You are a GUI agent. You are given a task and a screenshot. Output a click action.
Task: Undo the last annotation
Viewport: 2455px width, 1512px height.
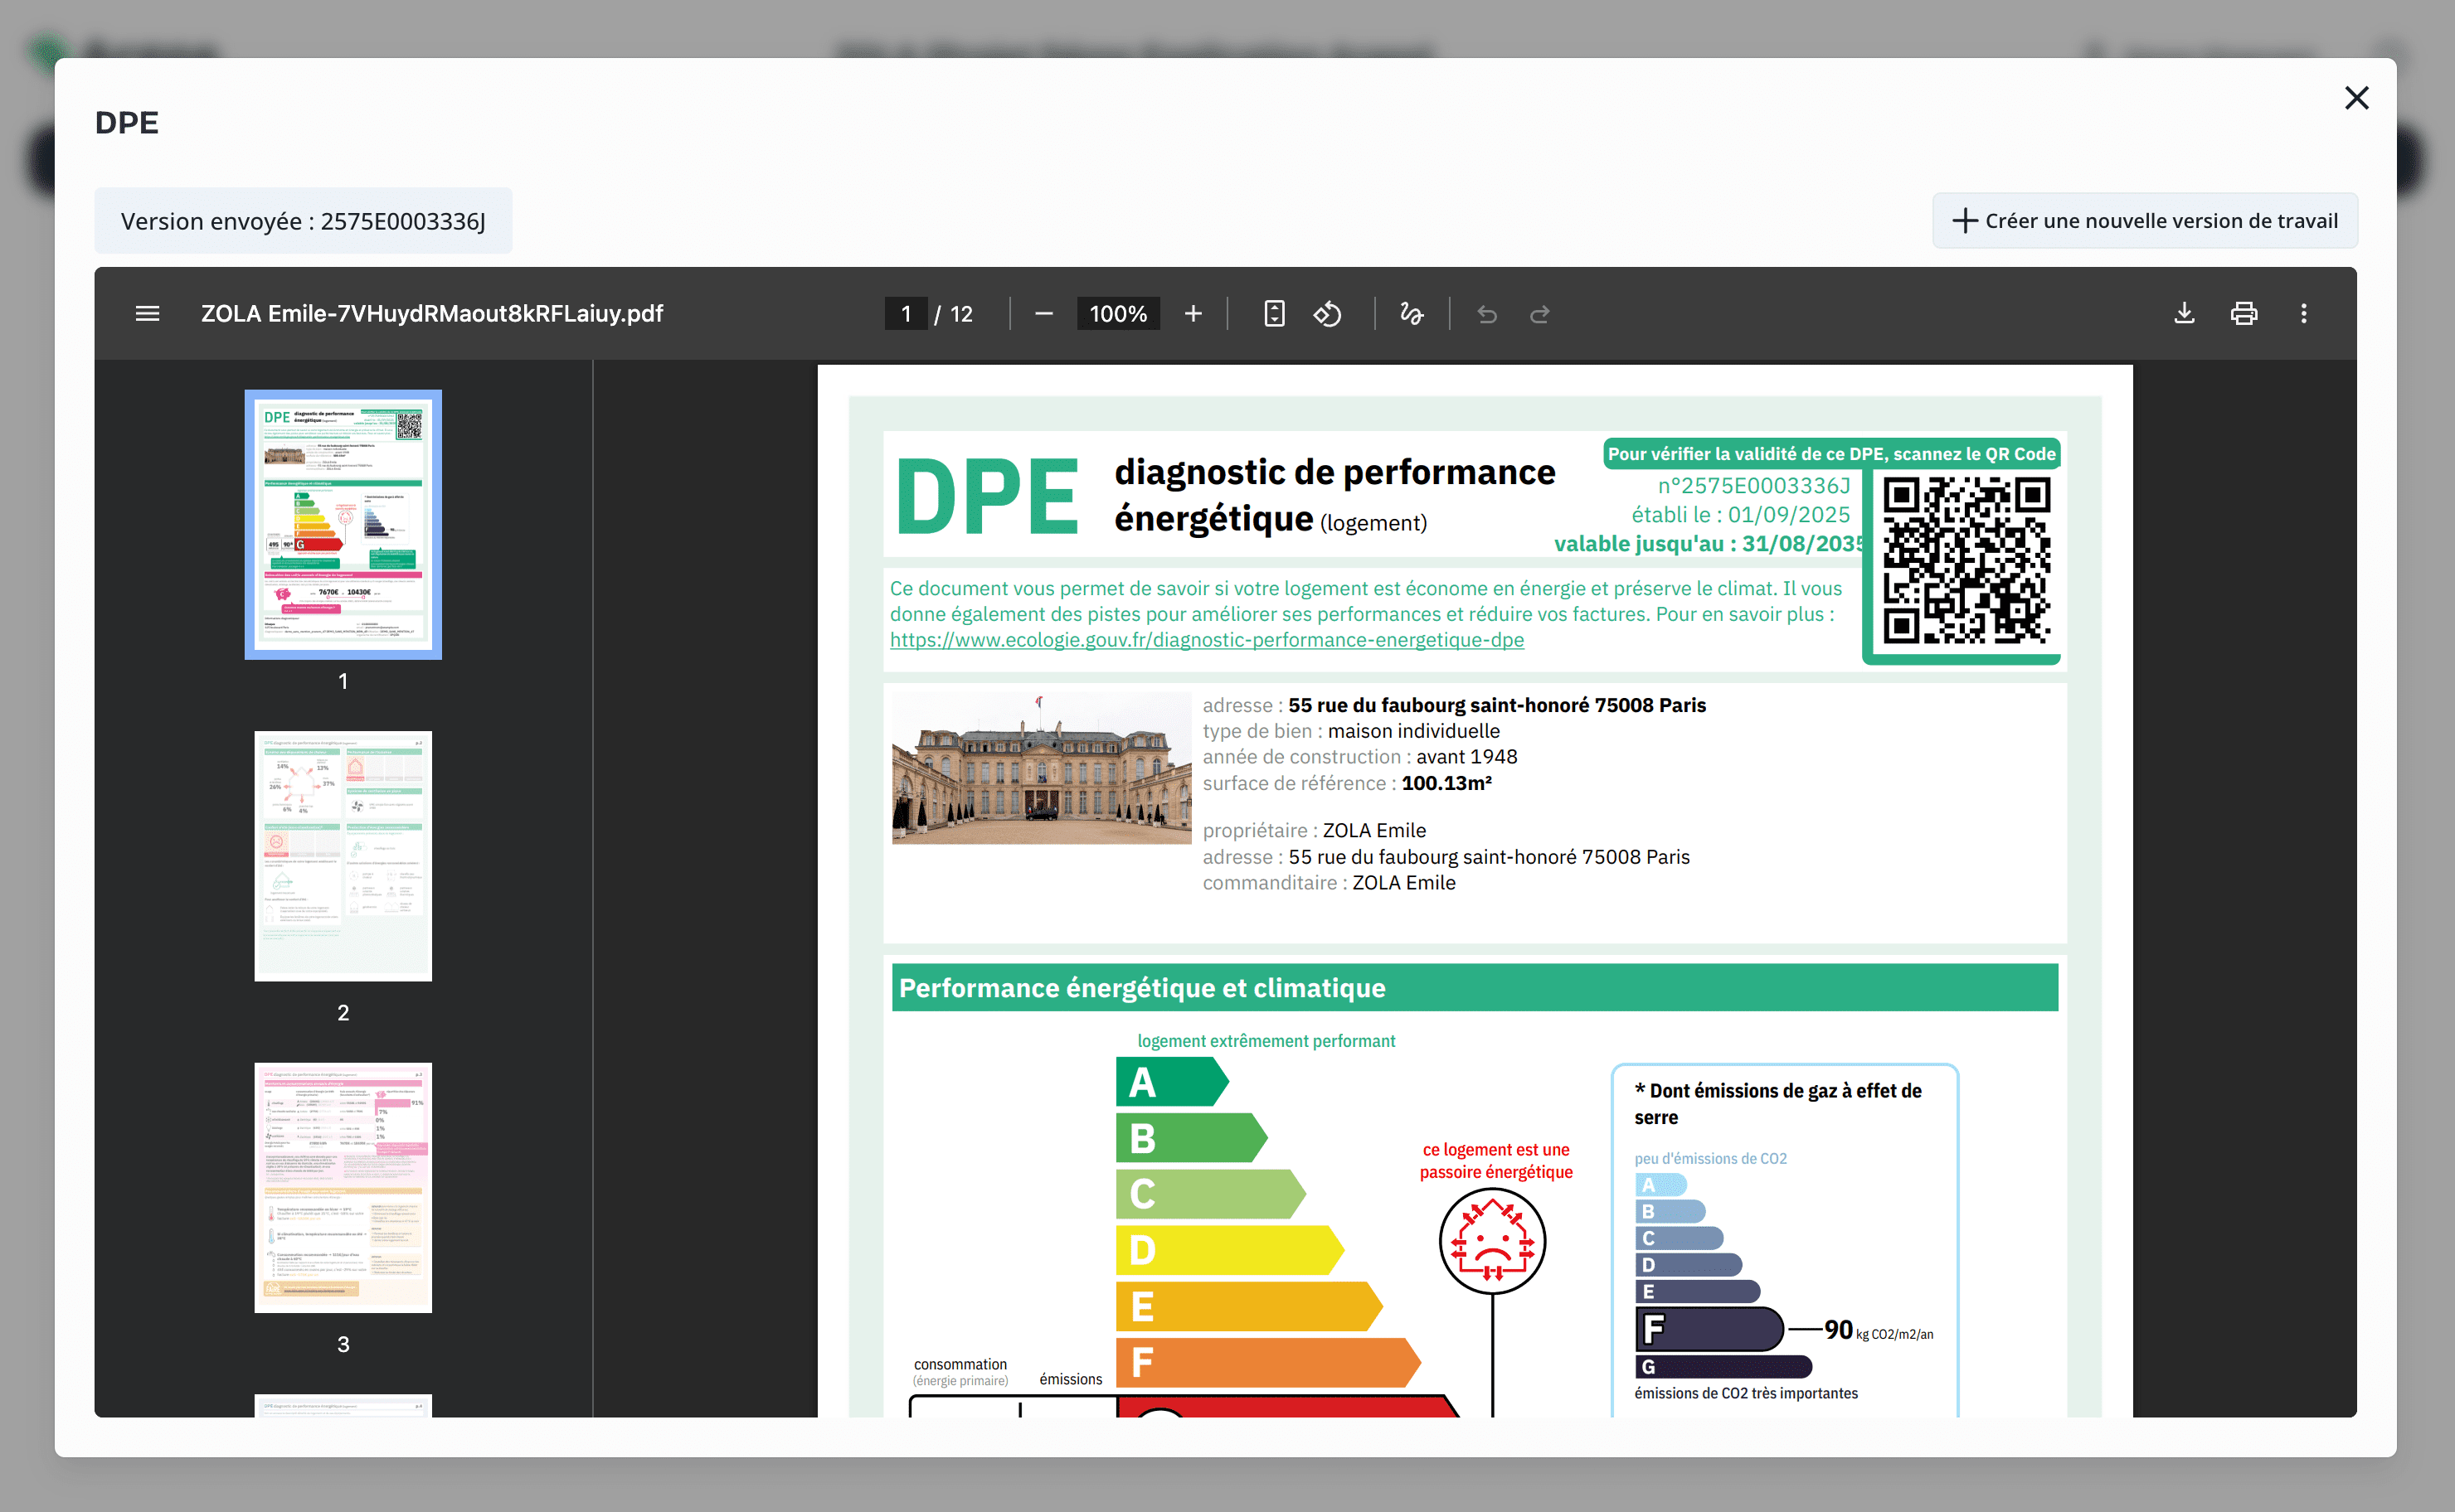pyautogui.click(x=1486, y=314)
